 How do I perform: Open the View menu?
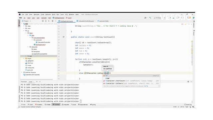tap(31, 14)
